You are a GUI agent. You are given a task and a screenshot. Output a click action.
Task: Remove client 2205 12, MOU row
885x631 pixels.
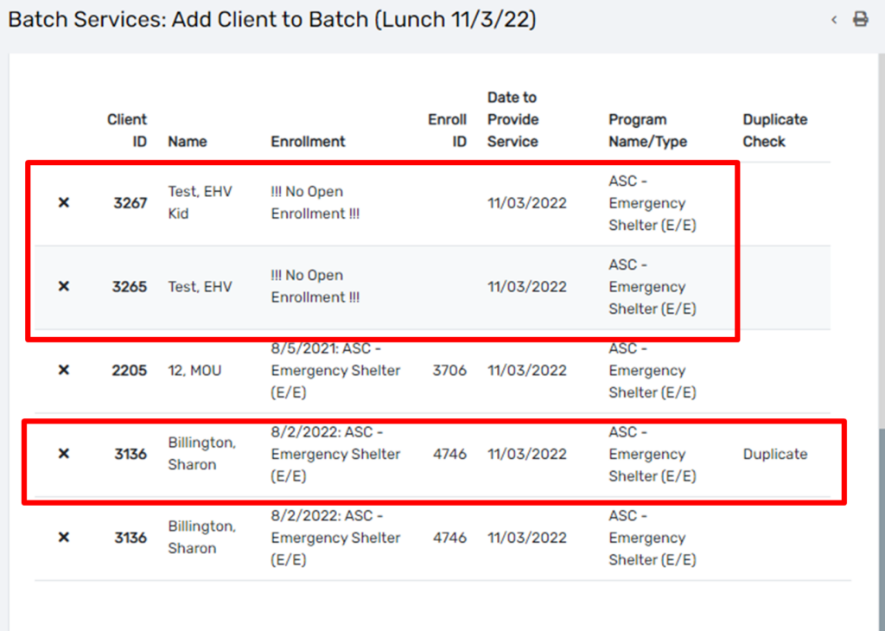64,370
